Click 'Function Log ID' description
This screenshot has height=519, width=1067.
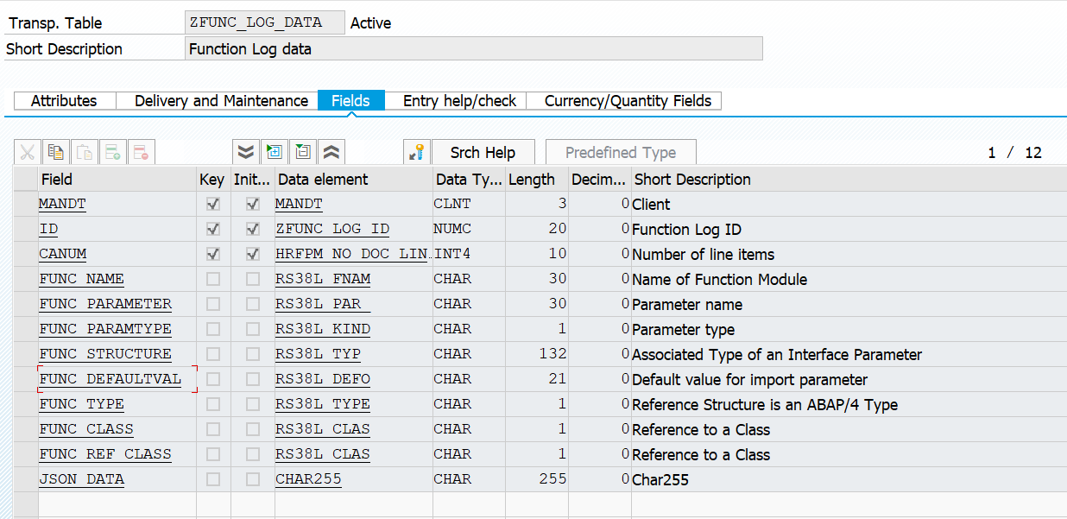pos(686,230)
